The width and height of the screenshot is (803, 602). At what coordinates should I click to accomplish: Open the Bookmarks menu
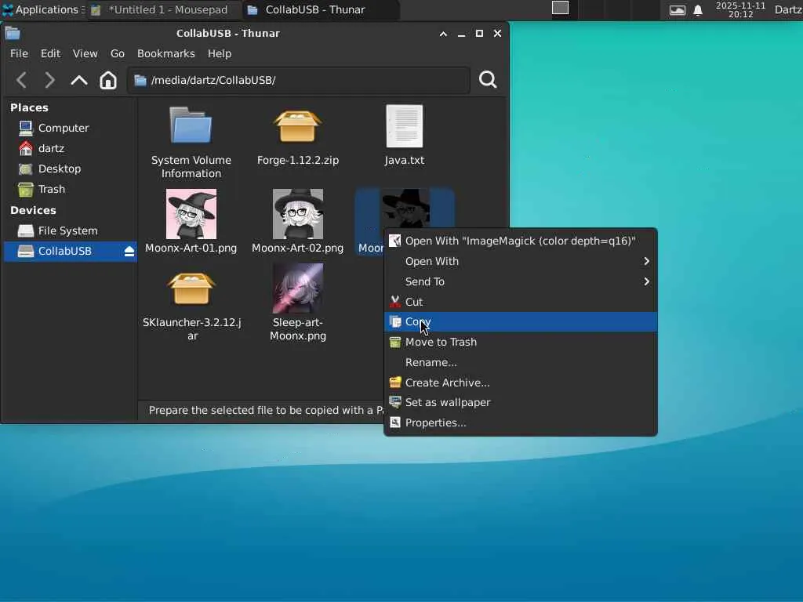pos(166,54)
